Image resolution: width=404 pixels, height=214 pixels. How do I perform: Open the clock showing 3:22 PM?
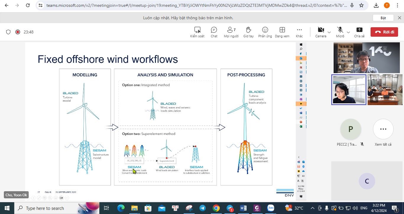[379, 208]
